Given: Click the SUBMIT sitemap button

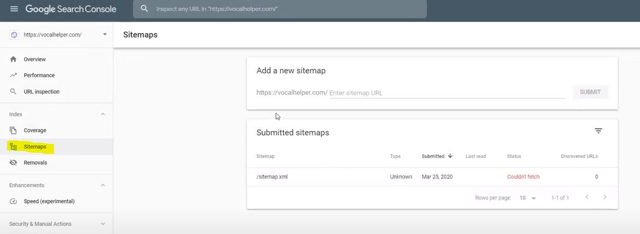Looking at the screenshot, I should coord(590,92).
